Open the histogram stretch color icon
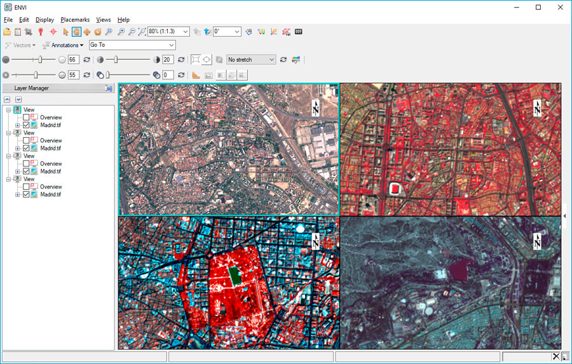572x364 pixels. pyautogui.click(x=296, y=60)
